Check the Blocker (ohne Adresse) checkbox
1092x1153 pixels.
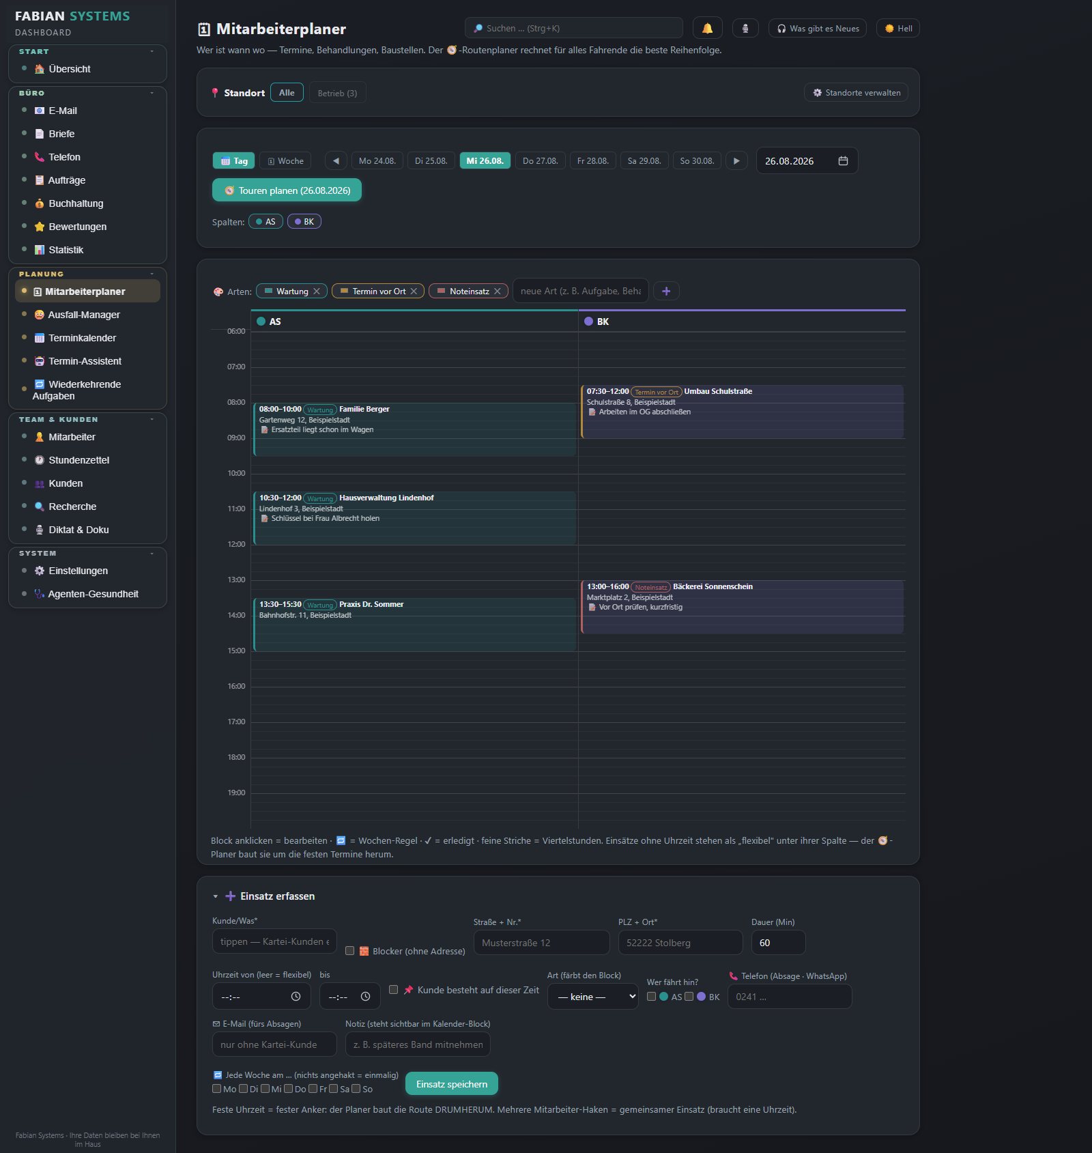[349, 950]
